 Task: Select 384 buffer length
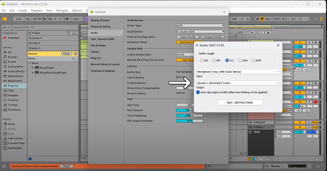[214, 60]
